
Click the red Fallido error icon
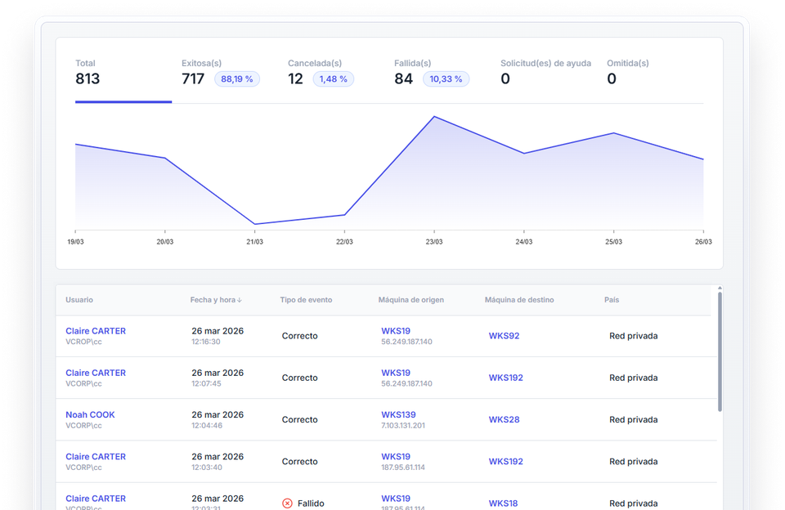(x=287, y=503)
